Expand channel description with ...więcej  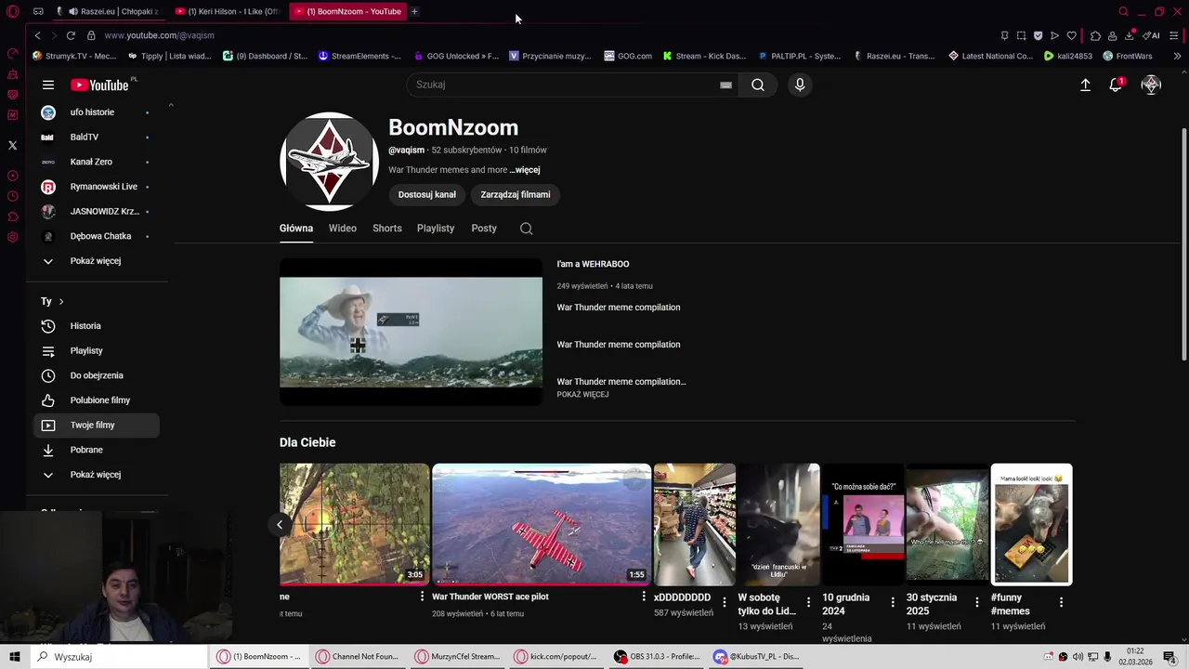(x=525, y=170)
